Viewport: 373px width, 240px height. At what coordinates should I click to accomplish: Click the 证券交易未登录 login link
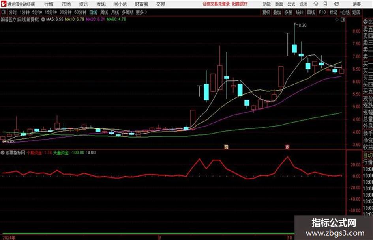pos(216,4)
